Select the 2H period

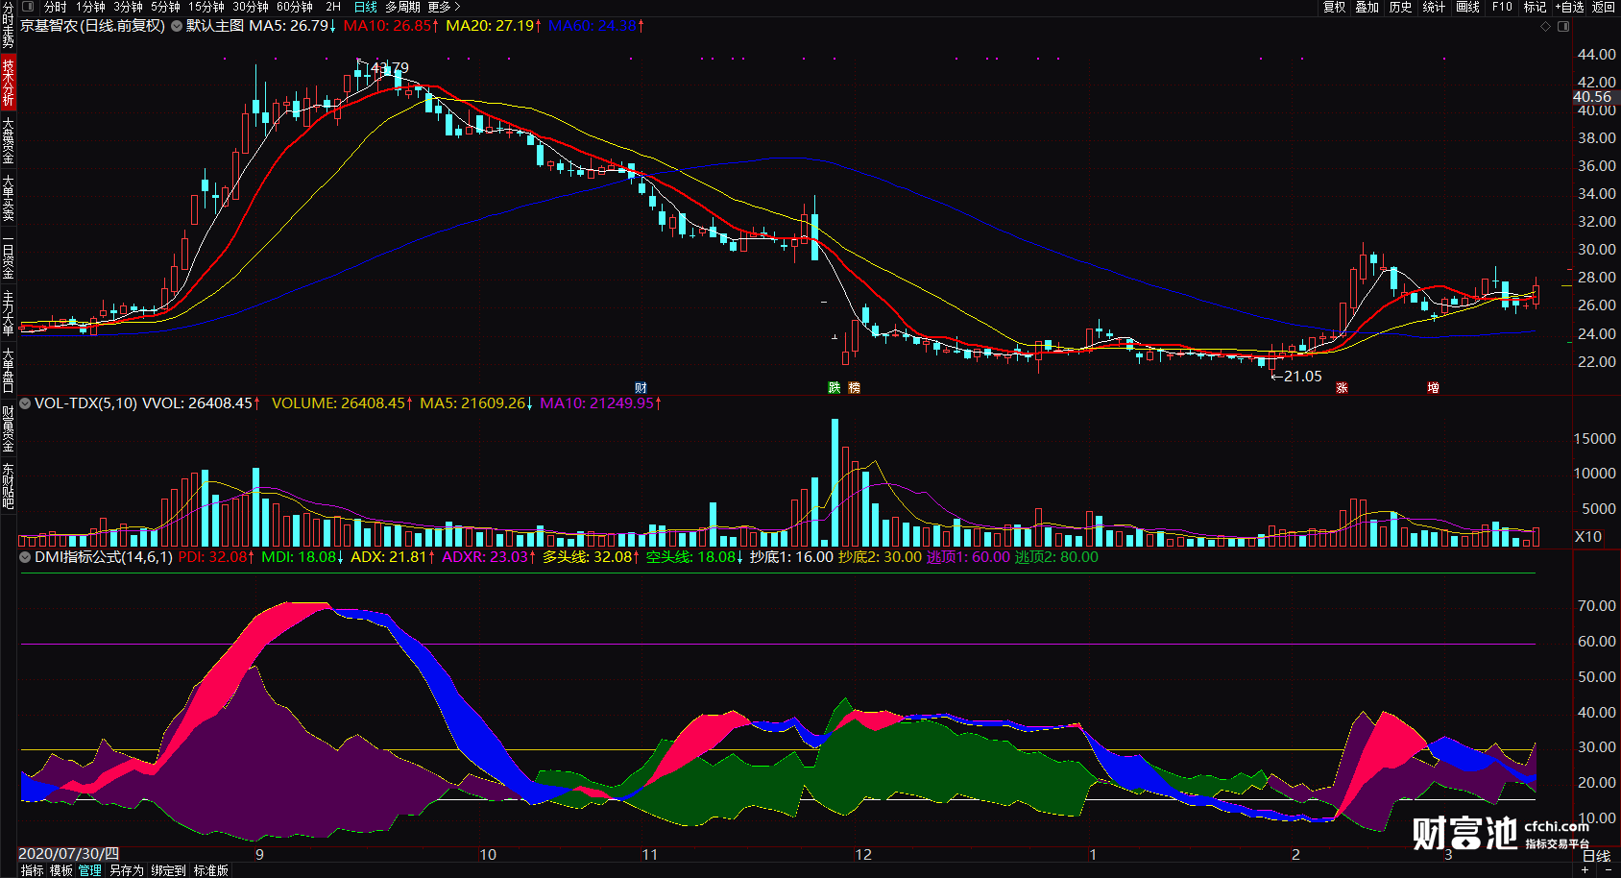click(333, 7)
